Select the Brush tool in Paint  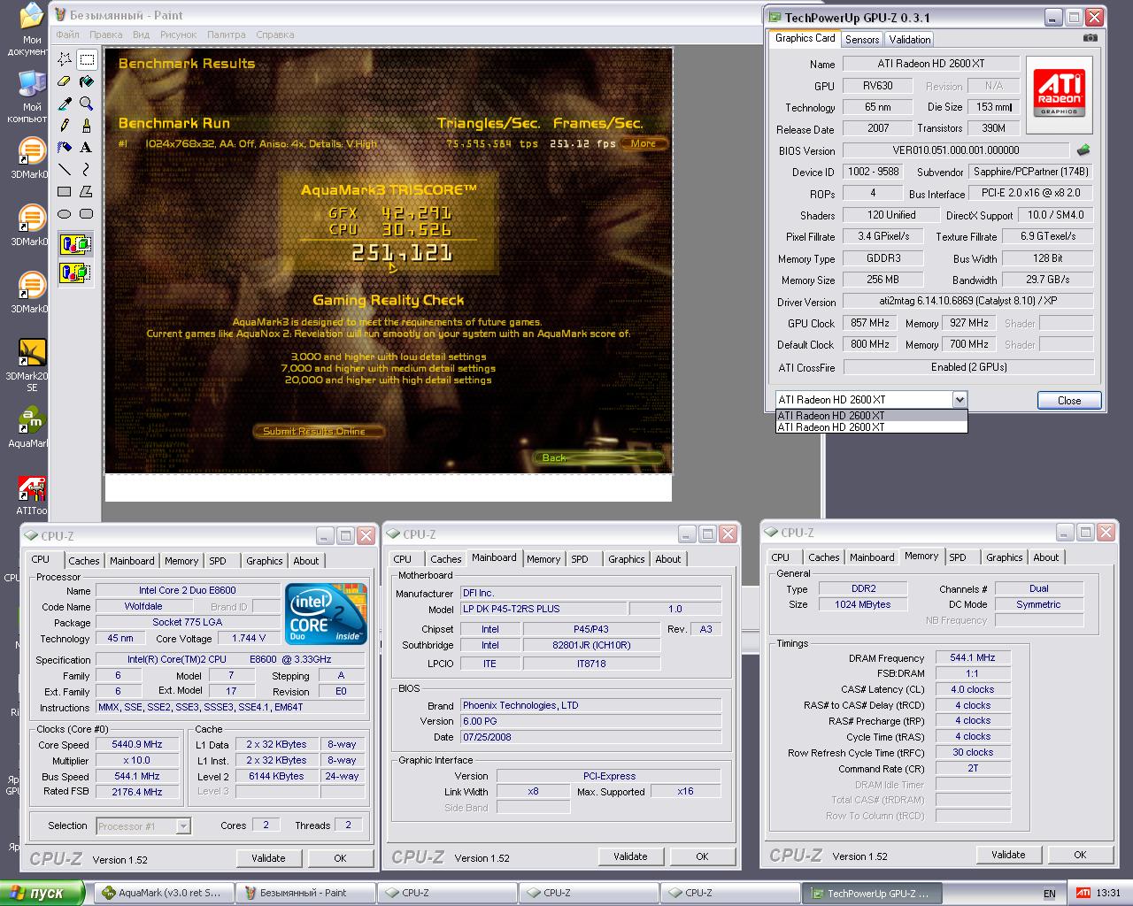87,126
